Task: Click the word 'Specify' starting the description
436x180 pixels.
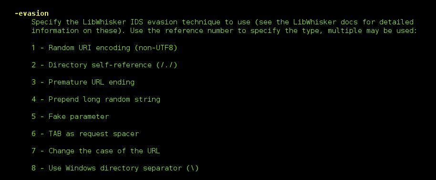Action: (46, 22)
